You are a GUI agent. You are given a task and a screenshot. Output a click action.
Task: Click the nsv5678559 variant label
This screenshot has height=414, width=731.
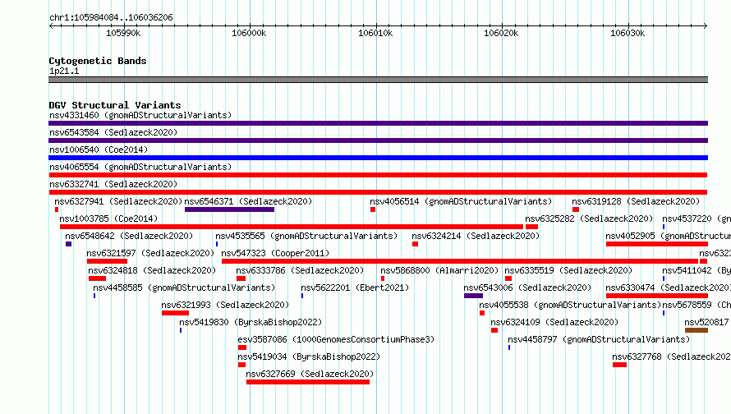pos(697,305)
